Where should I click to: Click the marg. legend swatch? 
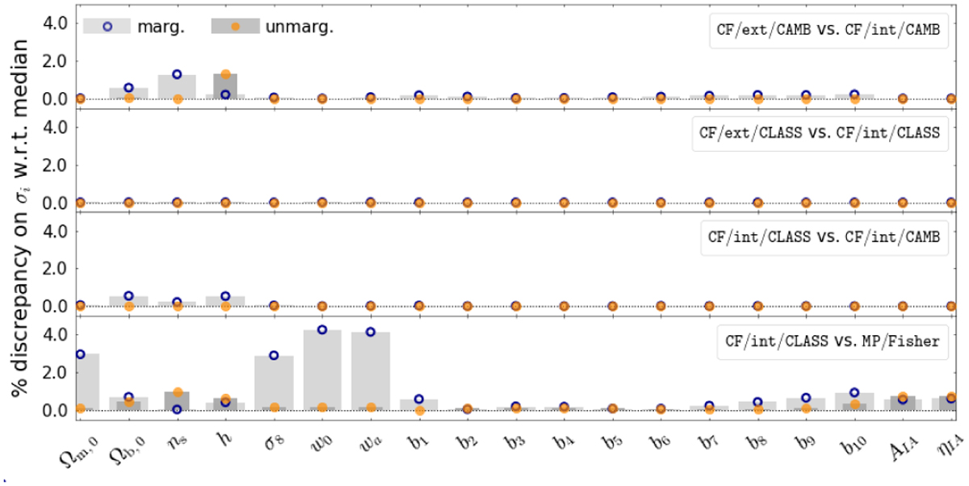pyautogui.click(x=107, y=25)
